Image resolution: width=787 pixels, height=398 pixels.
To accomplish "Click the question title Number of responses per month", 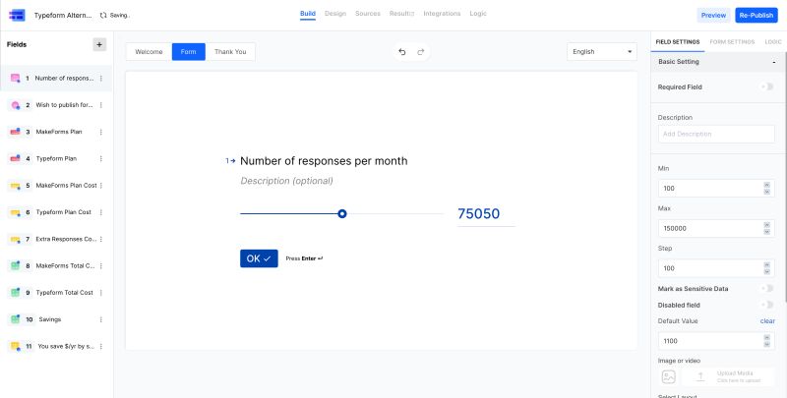I will [324, 161].
